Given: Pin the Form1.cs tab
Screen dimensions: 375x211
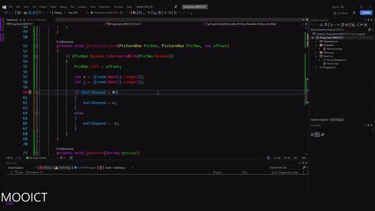Looking at the screenshot, I should click(21, 20).
